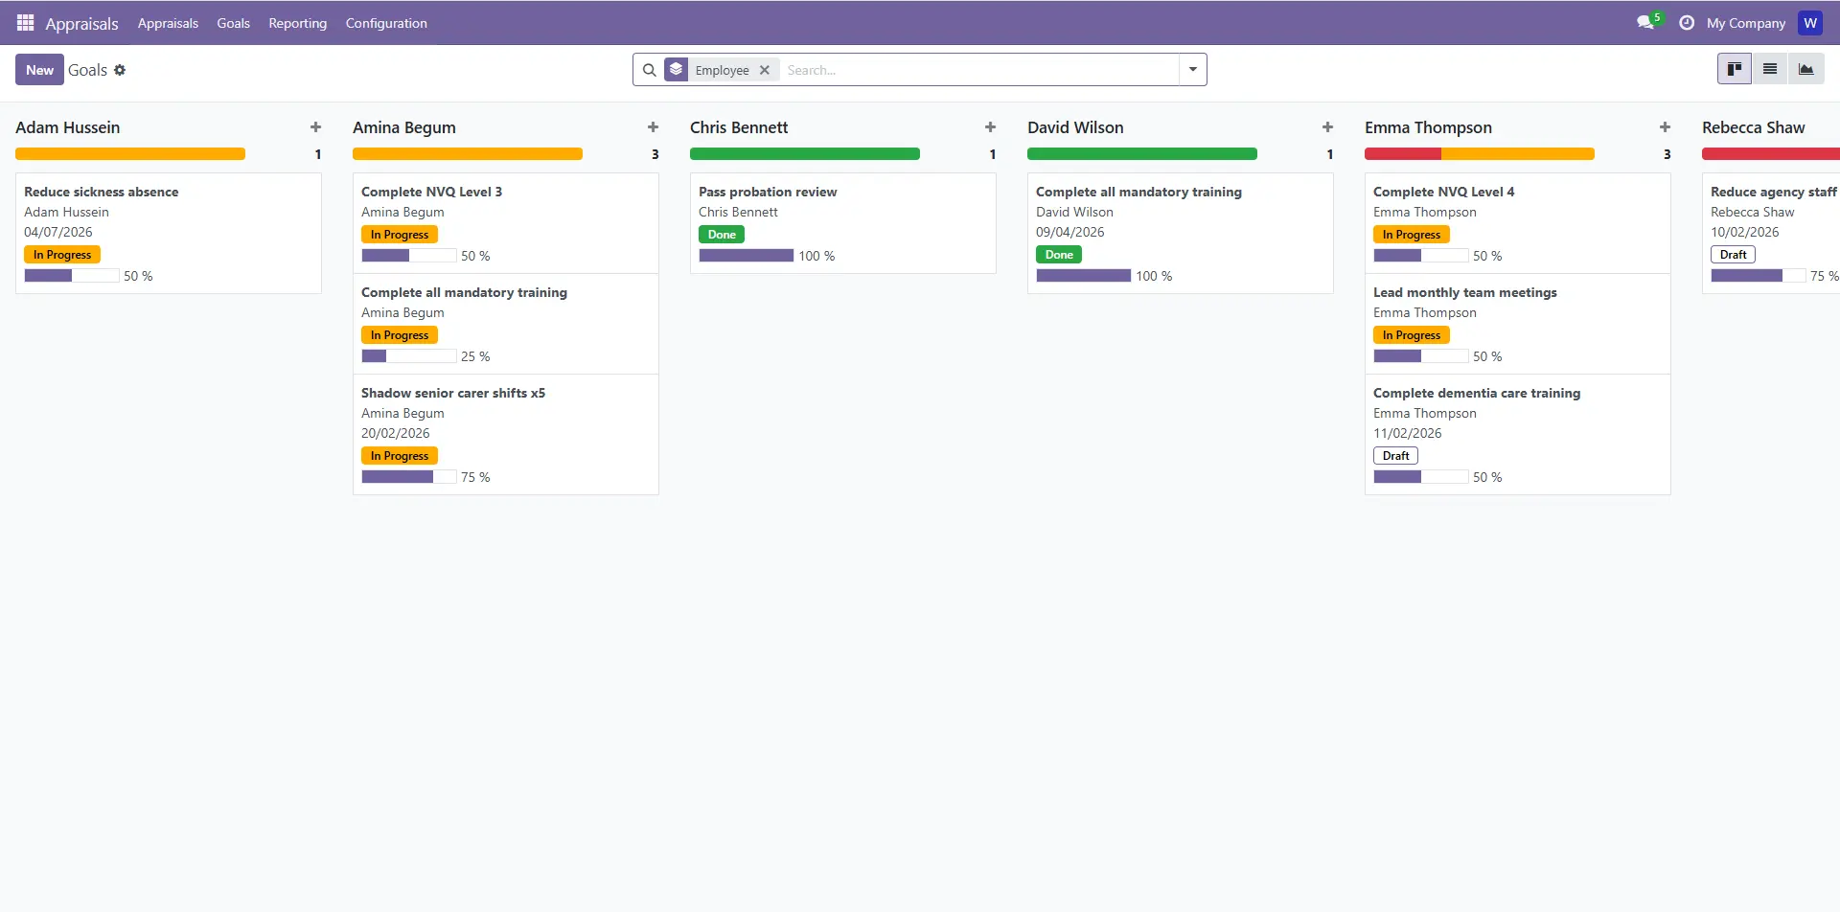This screenshot has height=912, width=1840.
Task: Click the New button
Action: 39,70
